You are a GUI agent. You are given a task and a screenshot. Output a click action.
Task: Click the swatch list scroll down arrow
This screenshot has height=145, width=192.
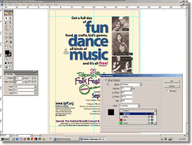(x=155, y=123)
